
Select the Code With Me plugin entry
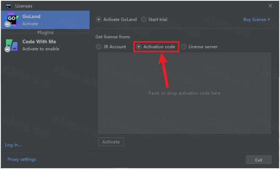point(45,45)
